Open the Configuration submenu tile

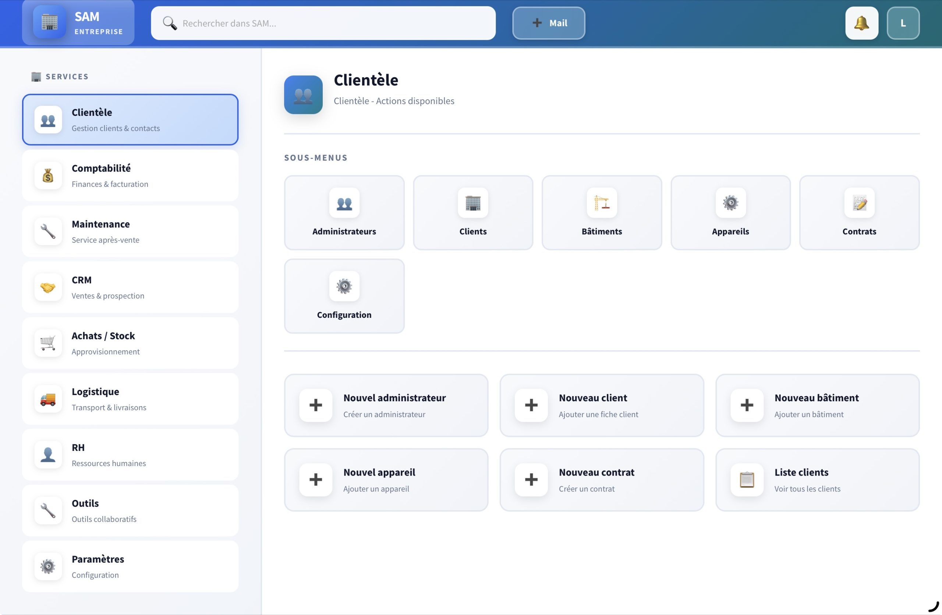pyautogui.click(x=344, y=296)
